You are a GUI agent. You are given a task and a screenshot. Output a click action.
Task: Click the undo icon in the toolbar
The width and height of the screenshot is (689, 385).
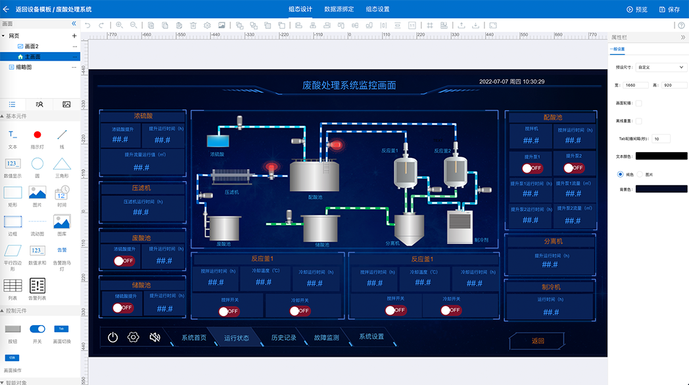coord(87,25)
